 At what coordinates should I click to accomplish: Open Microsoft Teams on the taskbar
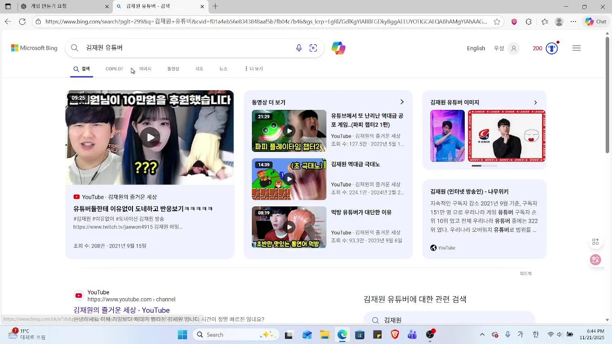pos(412,334)
